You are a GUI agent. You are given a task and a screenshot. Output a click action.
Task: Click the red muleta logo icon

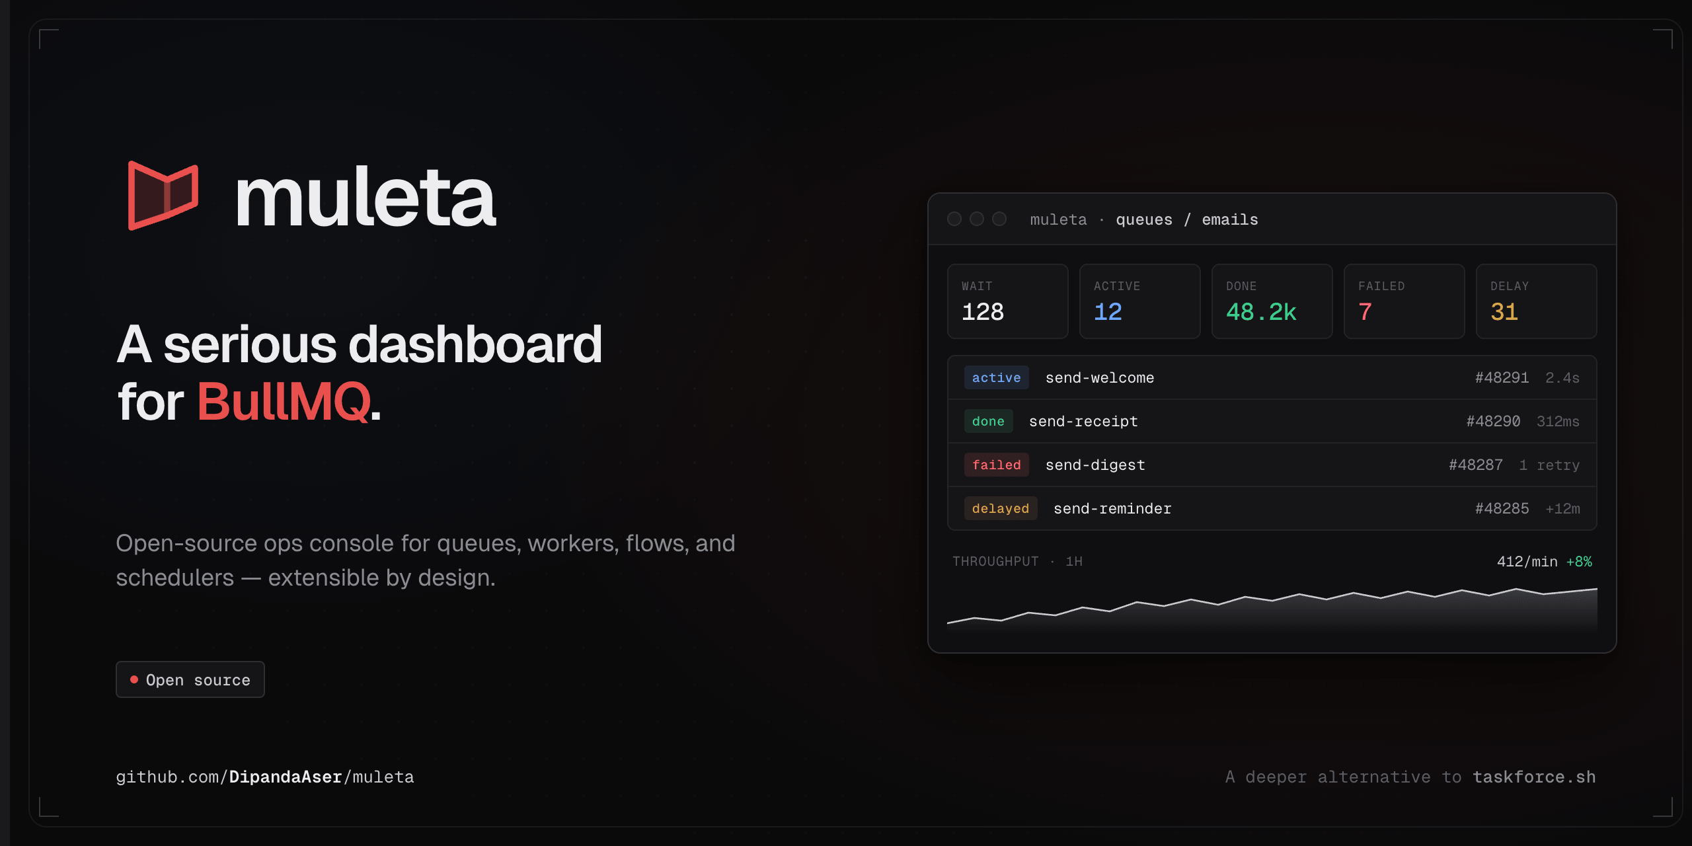click(163, 196)
